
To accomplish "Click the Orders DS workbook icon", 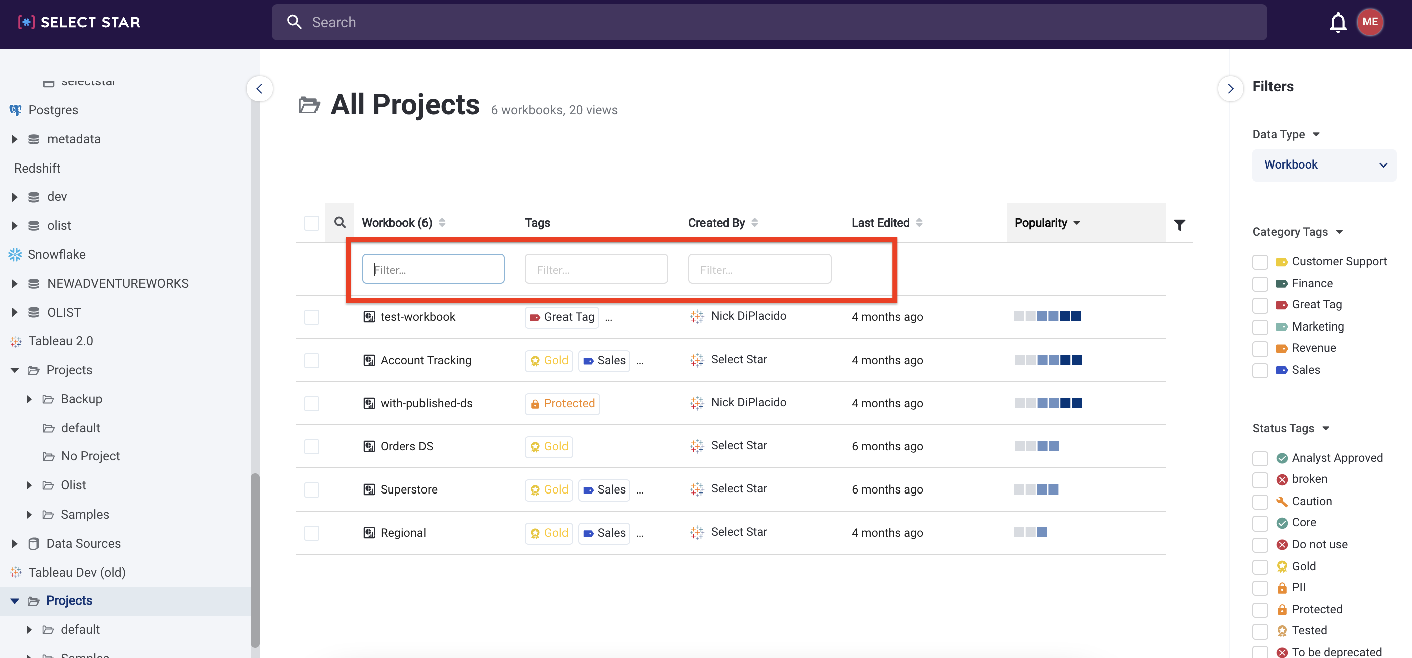I will coord(369,446).
